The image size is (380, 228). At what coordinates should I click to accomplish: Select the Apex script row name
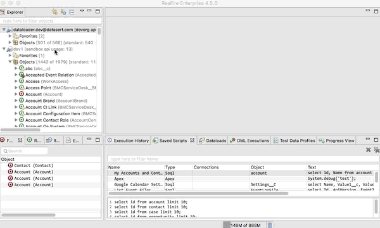[x=119, y=179]
